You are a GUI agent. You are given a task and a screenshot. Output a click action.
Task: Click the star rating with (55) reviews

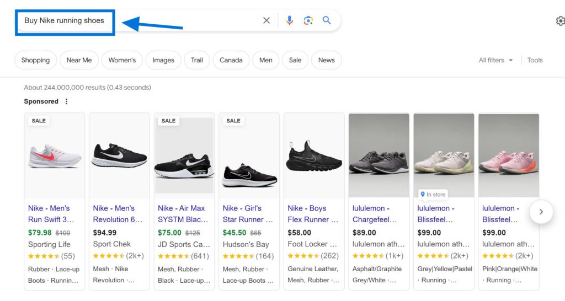pos(51,256)
